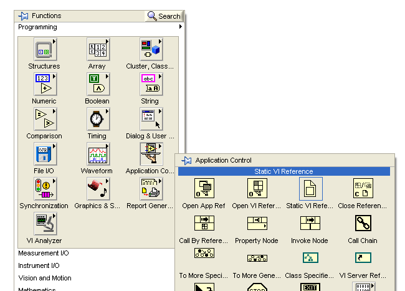This screenshot has width=405, height=291.
Task: Click the Numeric label text
Action: 44,101
